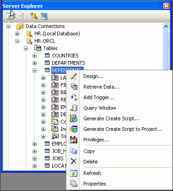The image size is (173, 191).
Task: Click the Stop Refresh toolbar icon
Action: click(21, 16)
